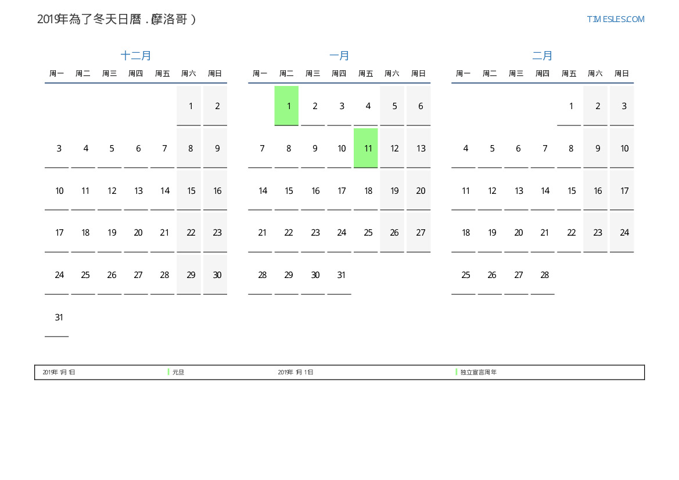Image resolution: width=679 pixels, height=480 pixels.
Task: Click the 元旦 holiday label in legend
Action: click(178, 373)
